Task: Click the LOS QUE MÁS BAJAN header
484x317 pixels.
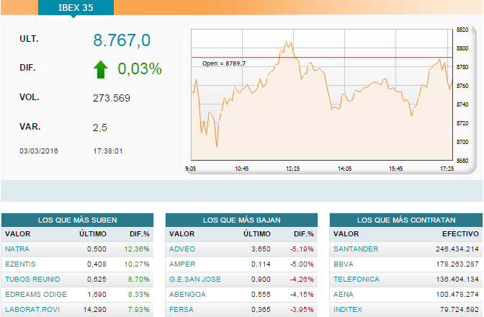Action: 242,220
